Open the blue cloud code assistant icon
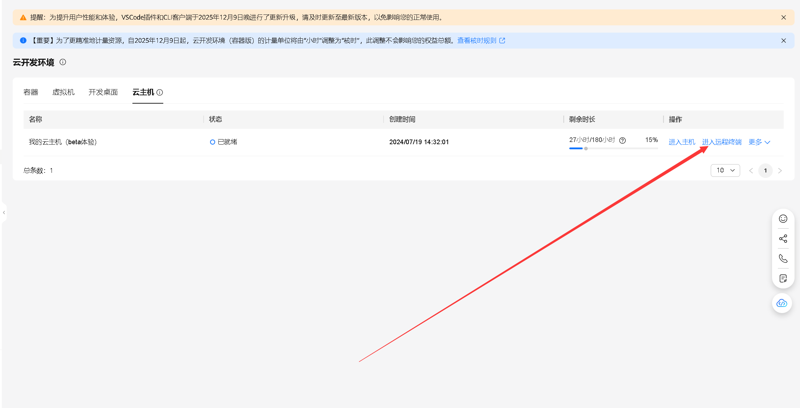 (x=782, y=303)
